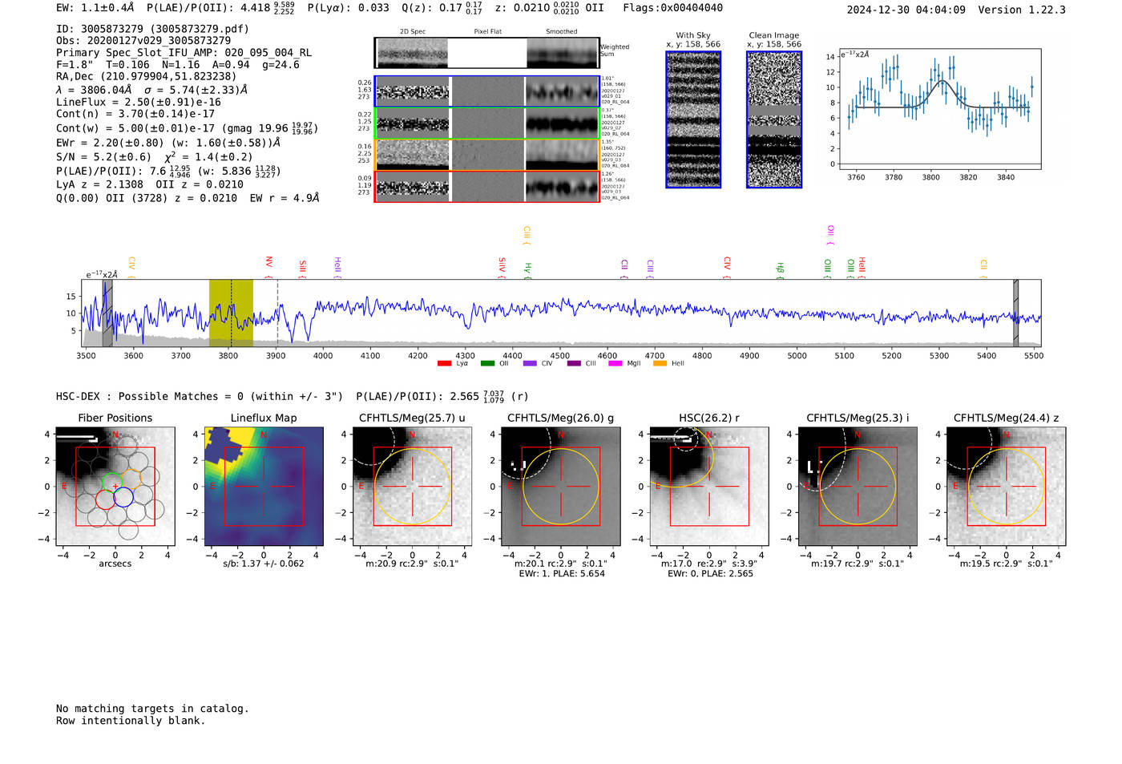Viewport: 1122px width, 764px height.
Task: Click the Primary Spec_Slot_IFU_AMP line
Action: coord(184,53)
